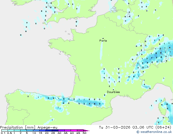173x134 pixels.
Task: Select the 35–40 mm legend color swatch
Action: tap(68, 130)
